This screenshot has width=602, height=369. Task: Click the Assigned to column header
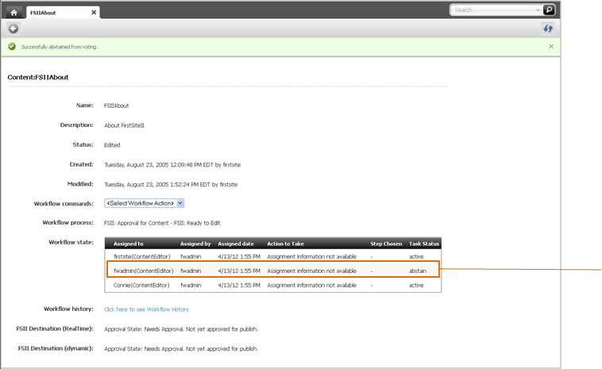(128, 244)
